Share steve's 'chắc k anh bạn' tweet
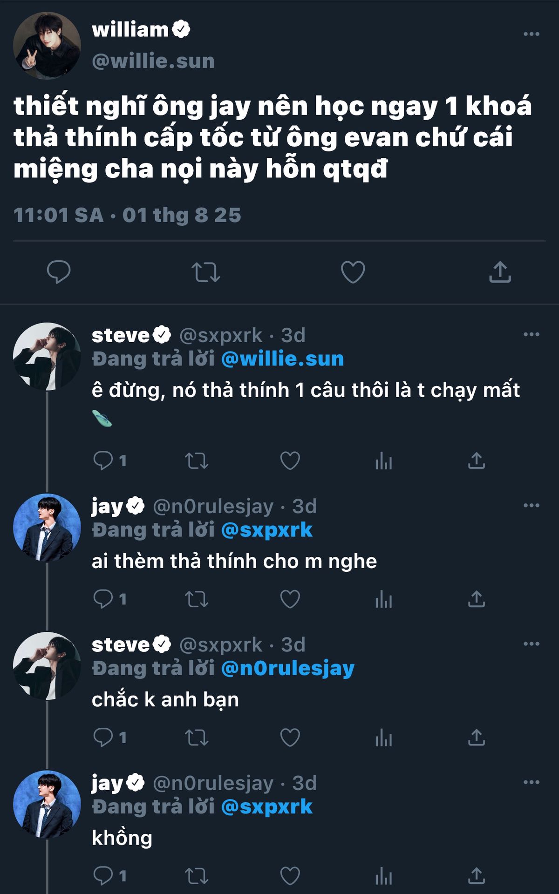The width and height of the screenshot is (559, 894). tap(477, 738)
